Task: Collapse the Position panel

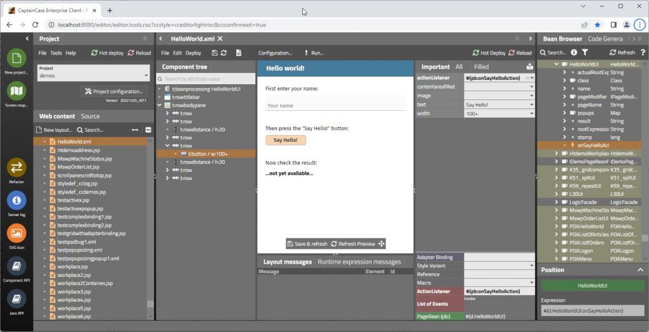Action: pos(640,270)
